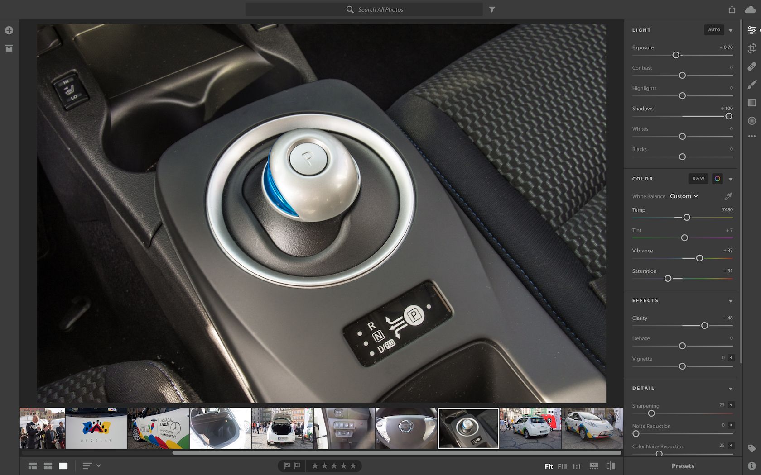
Task: Collapse the Effects panel section
Action: [731, 301]
